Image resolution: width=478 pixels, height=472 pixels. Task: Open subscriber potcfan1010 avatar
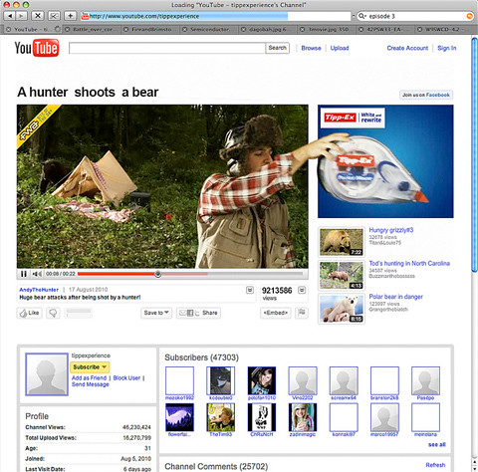click(x=262, y=380)
